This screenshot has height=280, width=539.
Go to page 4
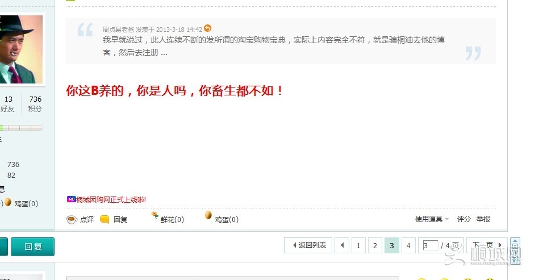[408, 245]
